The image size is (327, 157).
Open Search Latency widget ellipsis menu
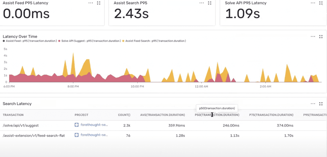[x=313, y=104]
